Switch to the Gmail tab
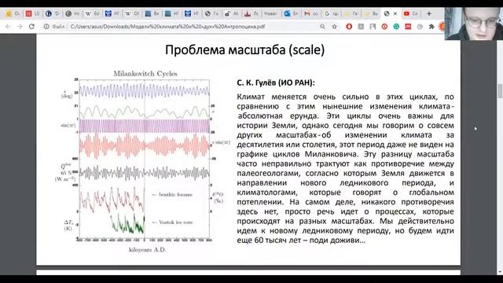Viewport: 503px width, 283px height. click(x=310, y=13)
